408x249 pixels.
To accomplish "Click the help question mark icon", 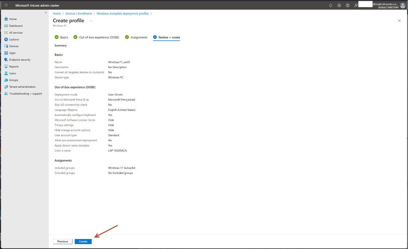I will pos(348,5).
